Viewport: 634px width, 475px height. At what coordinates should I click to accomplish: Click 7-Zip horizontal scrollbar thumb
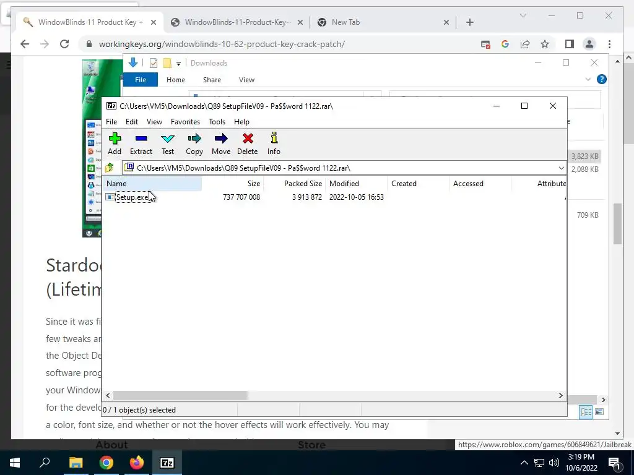180,395
